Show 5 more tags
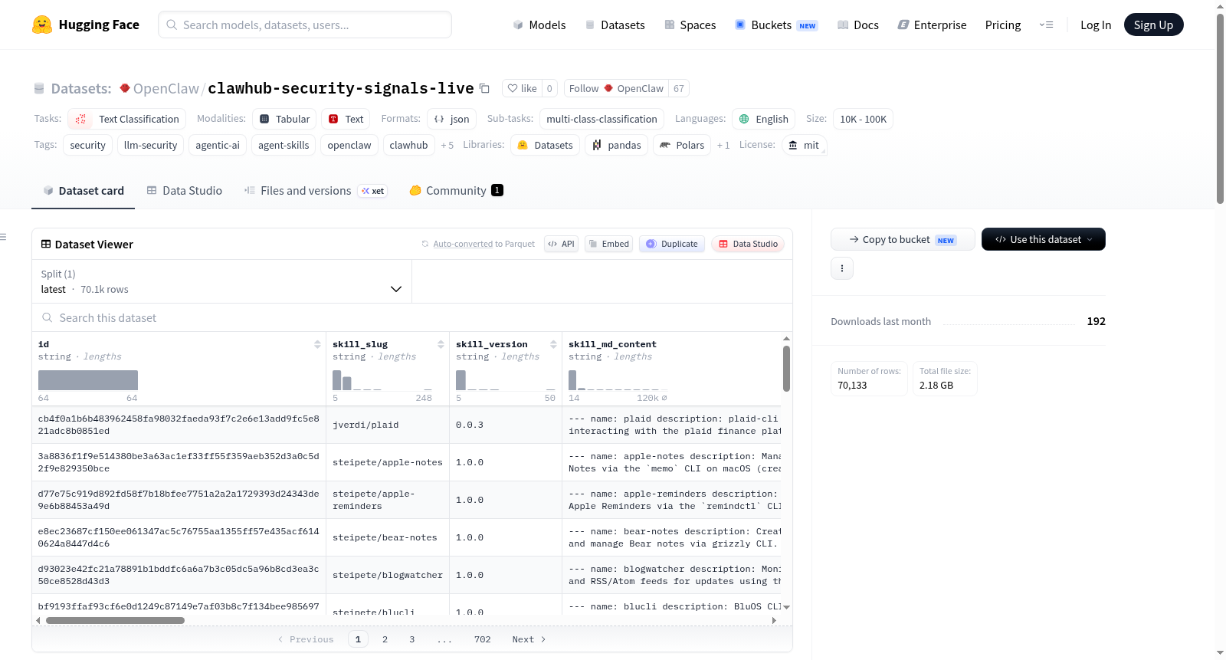Screen dimensions: 1226x660 447,145
